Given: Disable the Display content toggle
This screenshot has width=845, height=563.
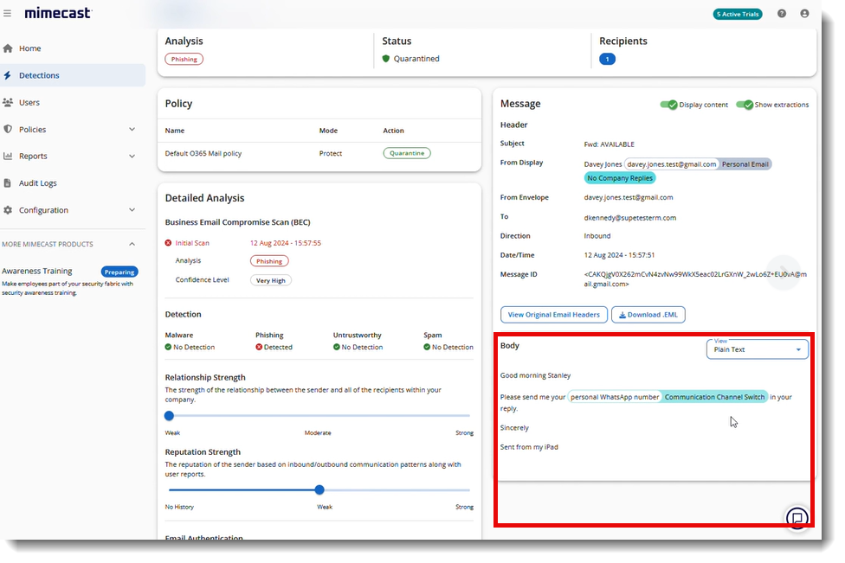Looking at the screenshot, I should click(x=669, y=104).
